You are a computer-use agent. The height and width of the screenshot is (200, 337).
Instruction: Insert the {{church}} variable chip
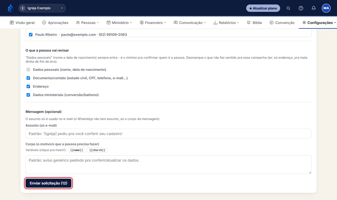pyautogui.click(x=97, y=150)
